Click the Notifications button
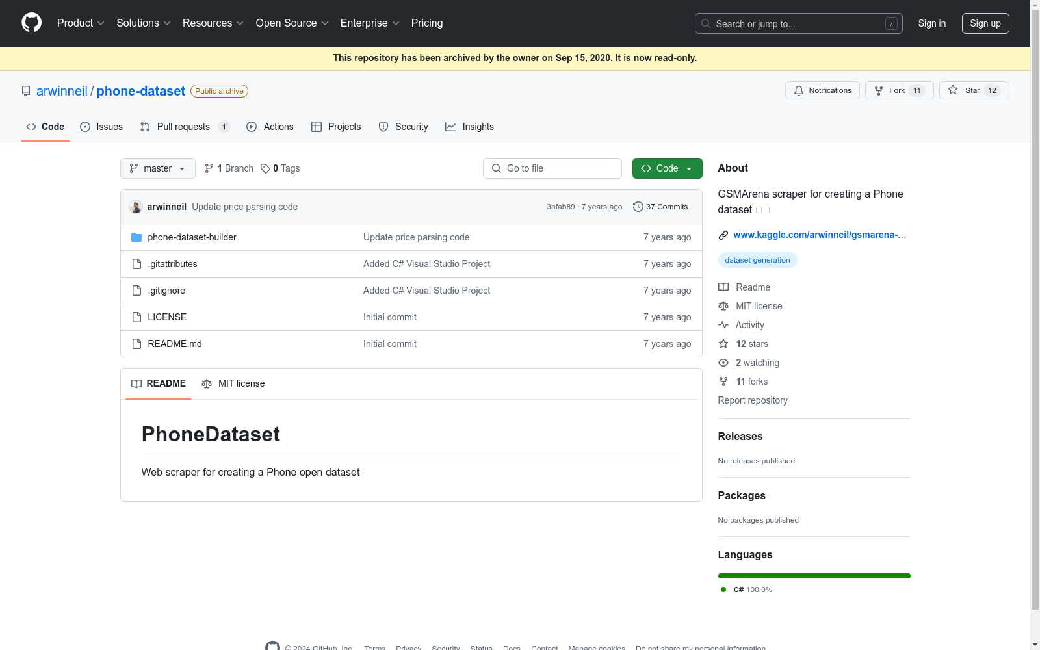The height and width of the screenshot is (650, 1040). click(x=822, y=90)
